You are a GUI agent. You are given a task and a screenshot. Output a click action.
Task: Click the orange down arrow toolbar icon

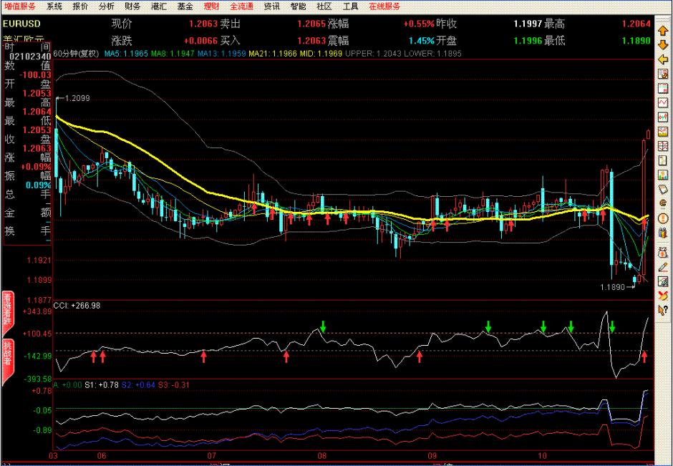coord(663,44)
